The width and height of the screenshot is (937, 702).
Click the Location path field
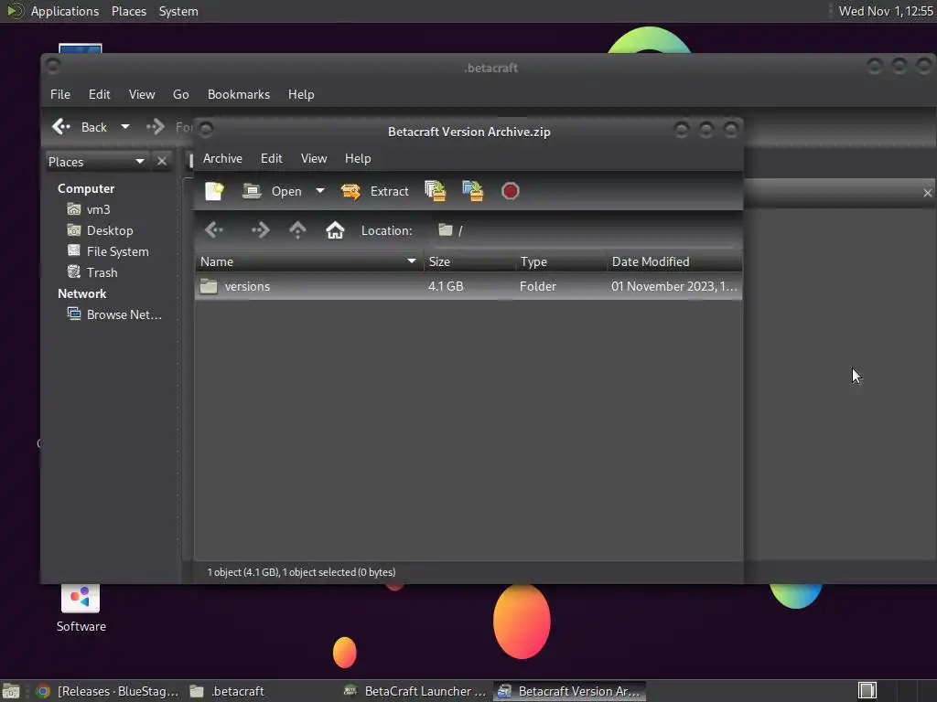[586, 230]
